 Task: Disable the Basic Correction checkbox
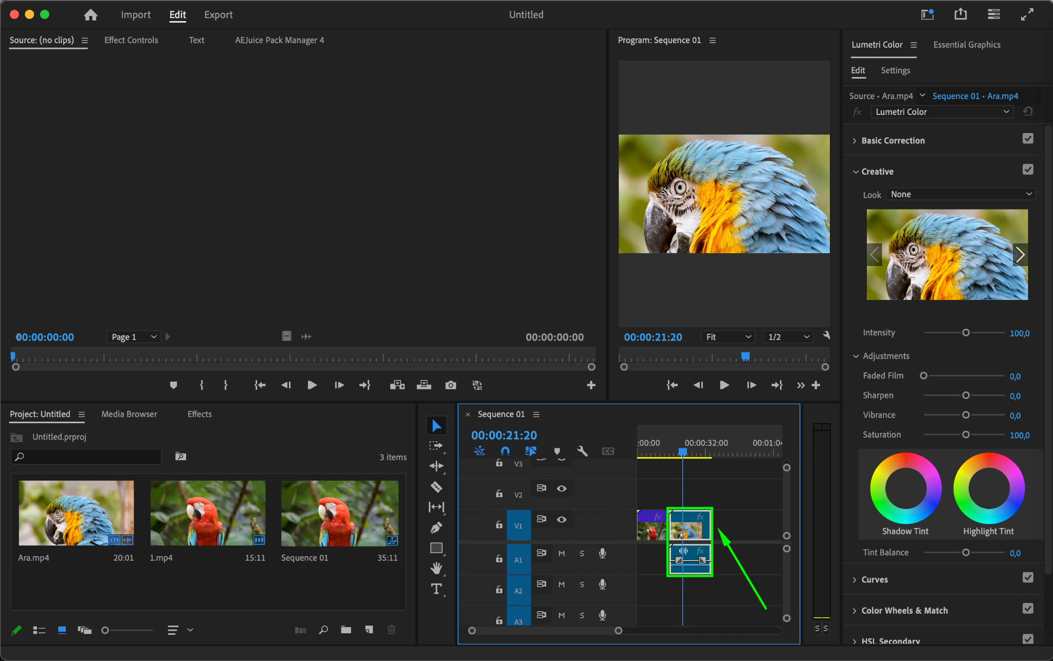point(1027,139)
